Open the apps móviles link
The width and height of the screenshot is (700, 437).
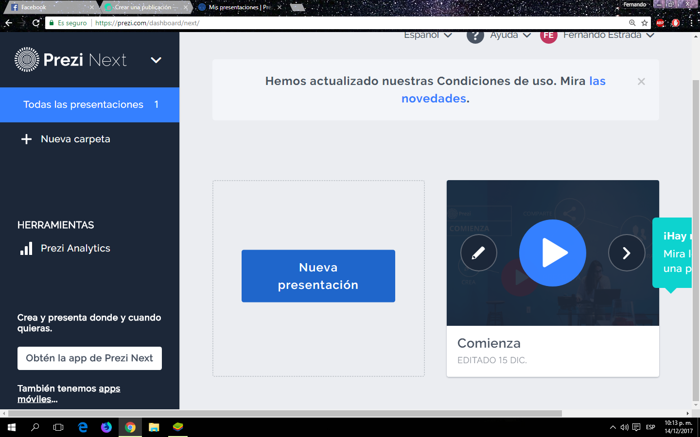point(69,394)
